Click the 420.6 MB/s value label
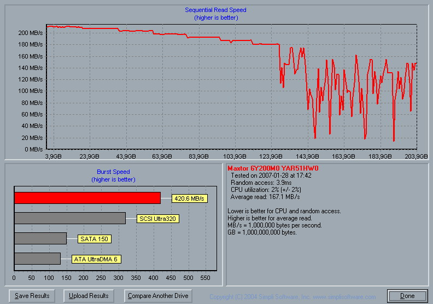Image resolution: width=433 pixels, height=304 pixels. pos(189,198)
